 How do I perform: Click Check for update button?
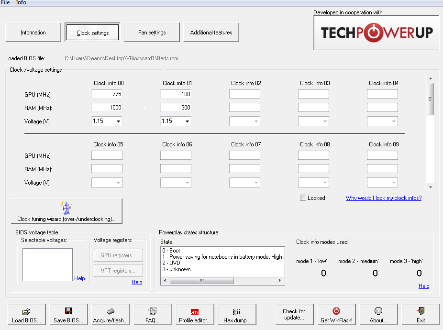(294, 314)
